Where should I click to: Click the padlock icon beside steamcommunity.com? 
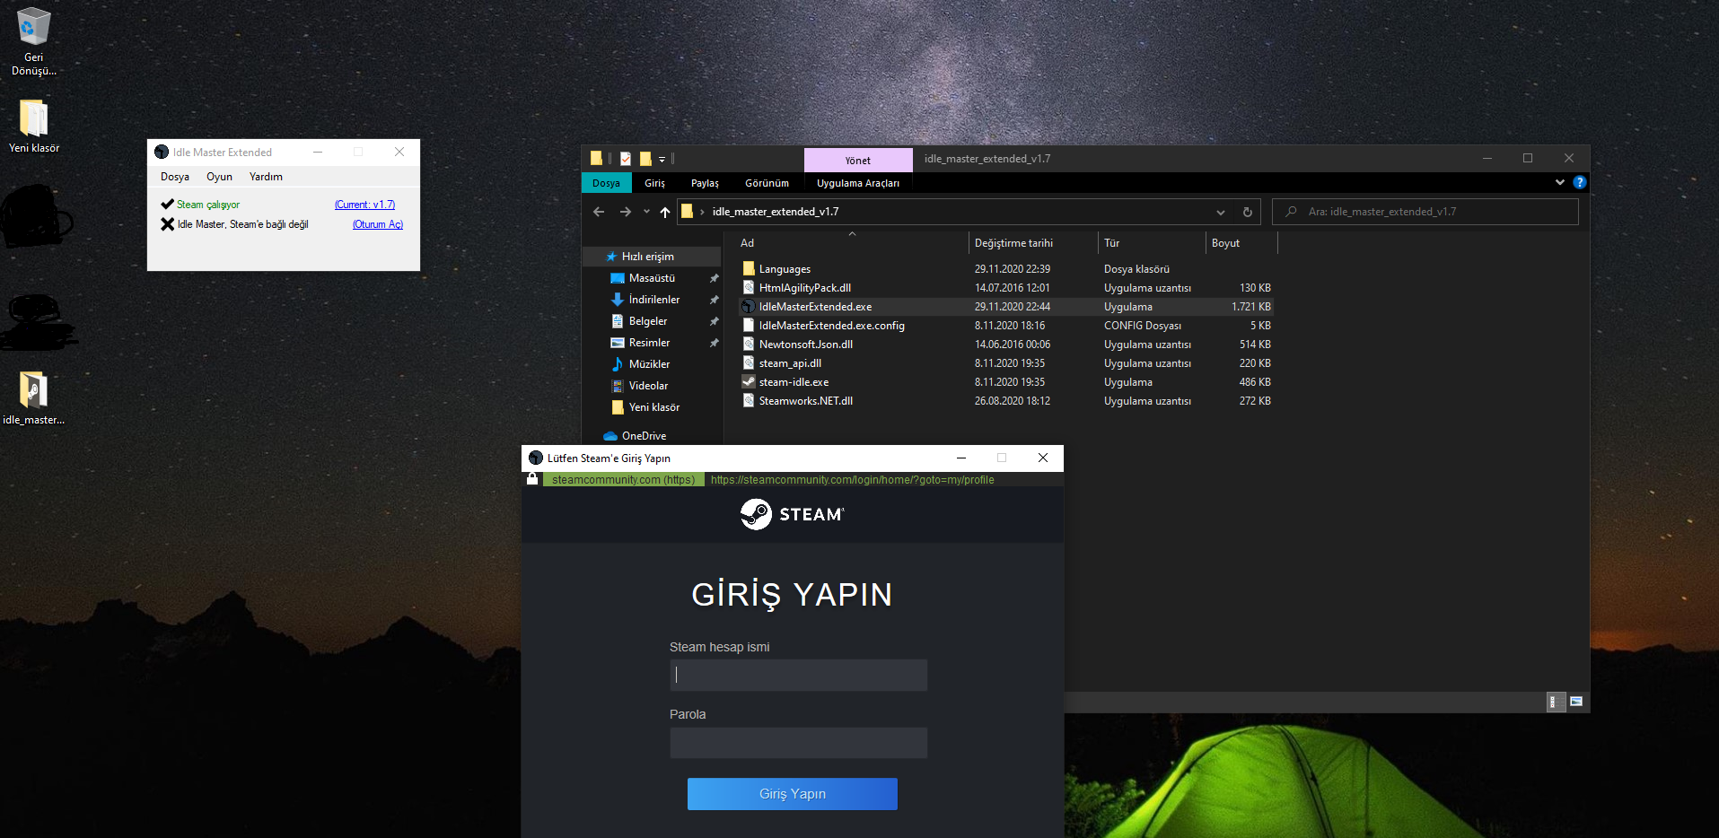tap(532, 479)
